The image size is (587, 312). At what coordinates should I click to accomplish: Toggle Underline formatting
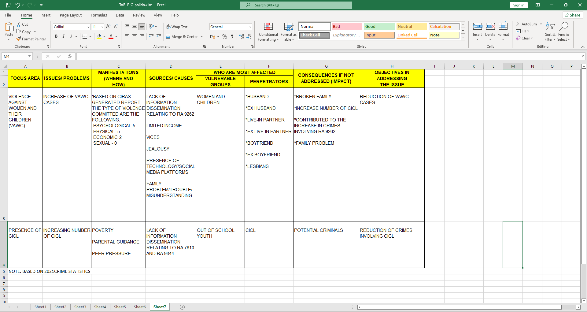click(x=71, y=36)
